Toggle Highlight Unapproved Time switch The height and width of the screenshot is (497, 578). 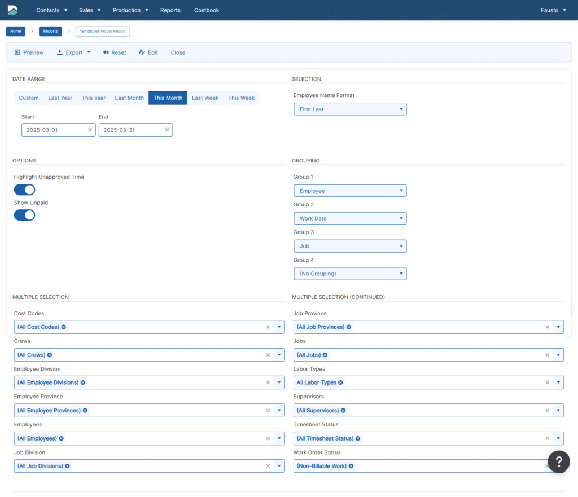25,190
